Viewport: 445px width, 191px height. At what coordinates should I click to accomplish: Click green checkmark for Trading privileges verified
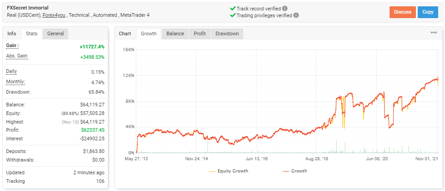pyautogui.click(x=232, y=15)
